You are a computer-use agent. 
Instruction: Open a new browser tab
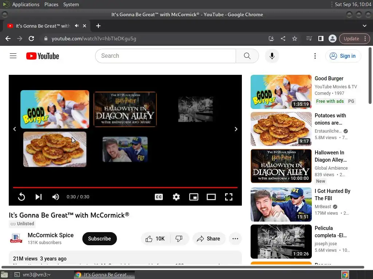coord(98,26)
